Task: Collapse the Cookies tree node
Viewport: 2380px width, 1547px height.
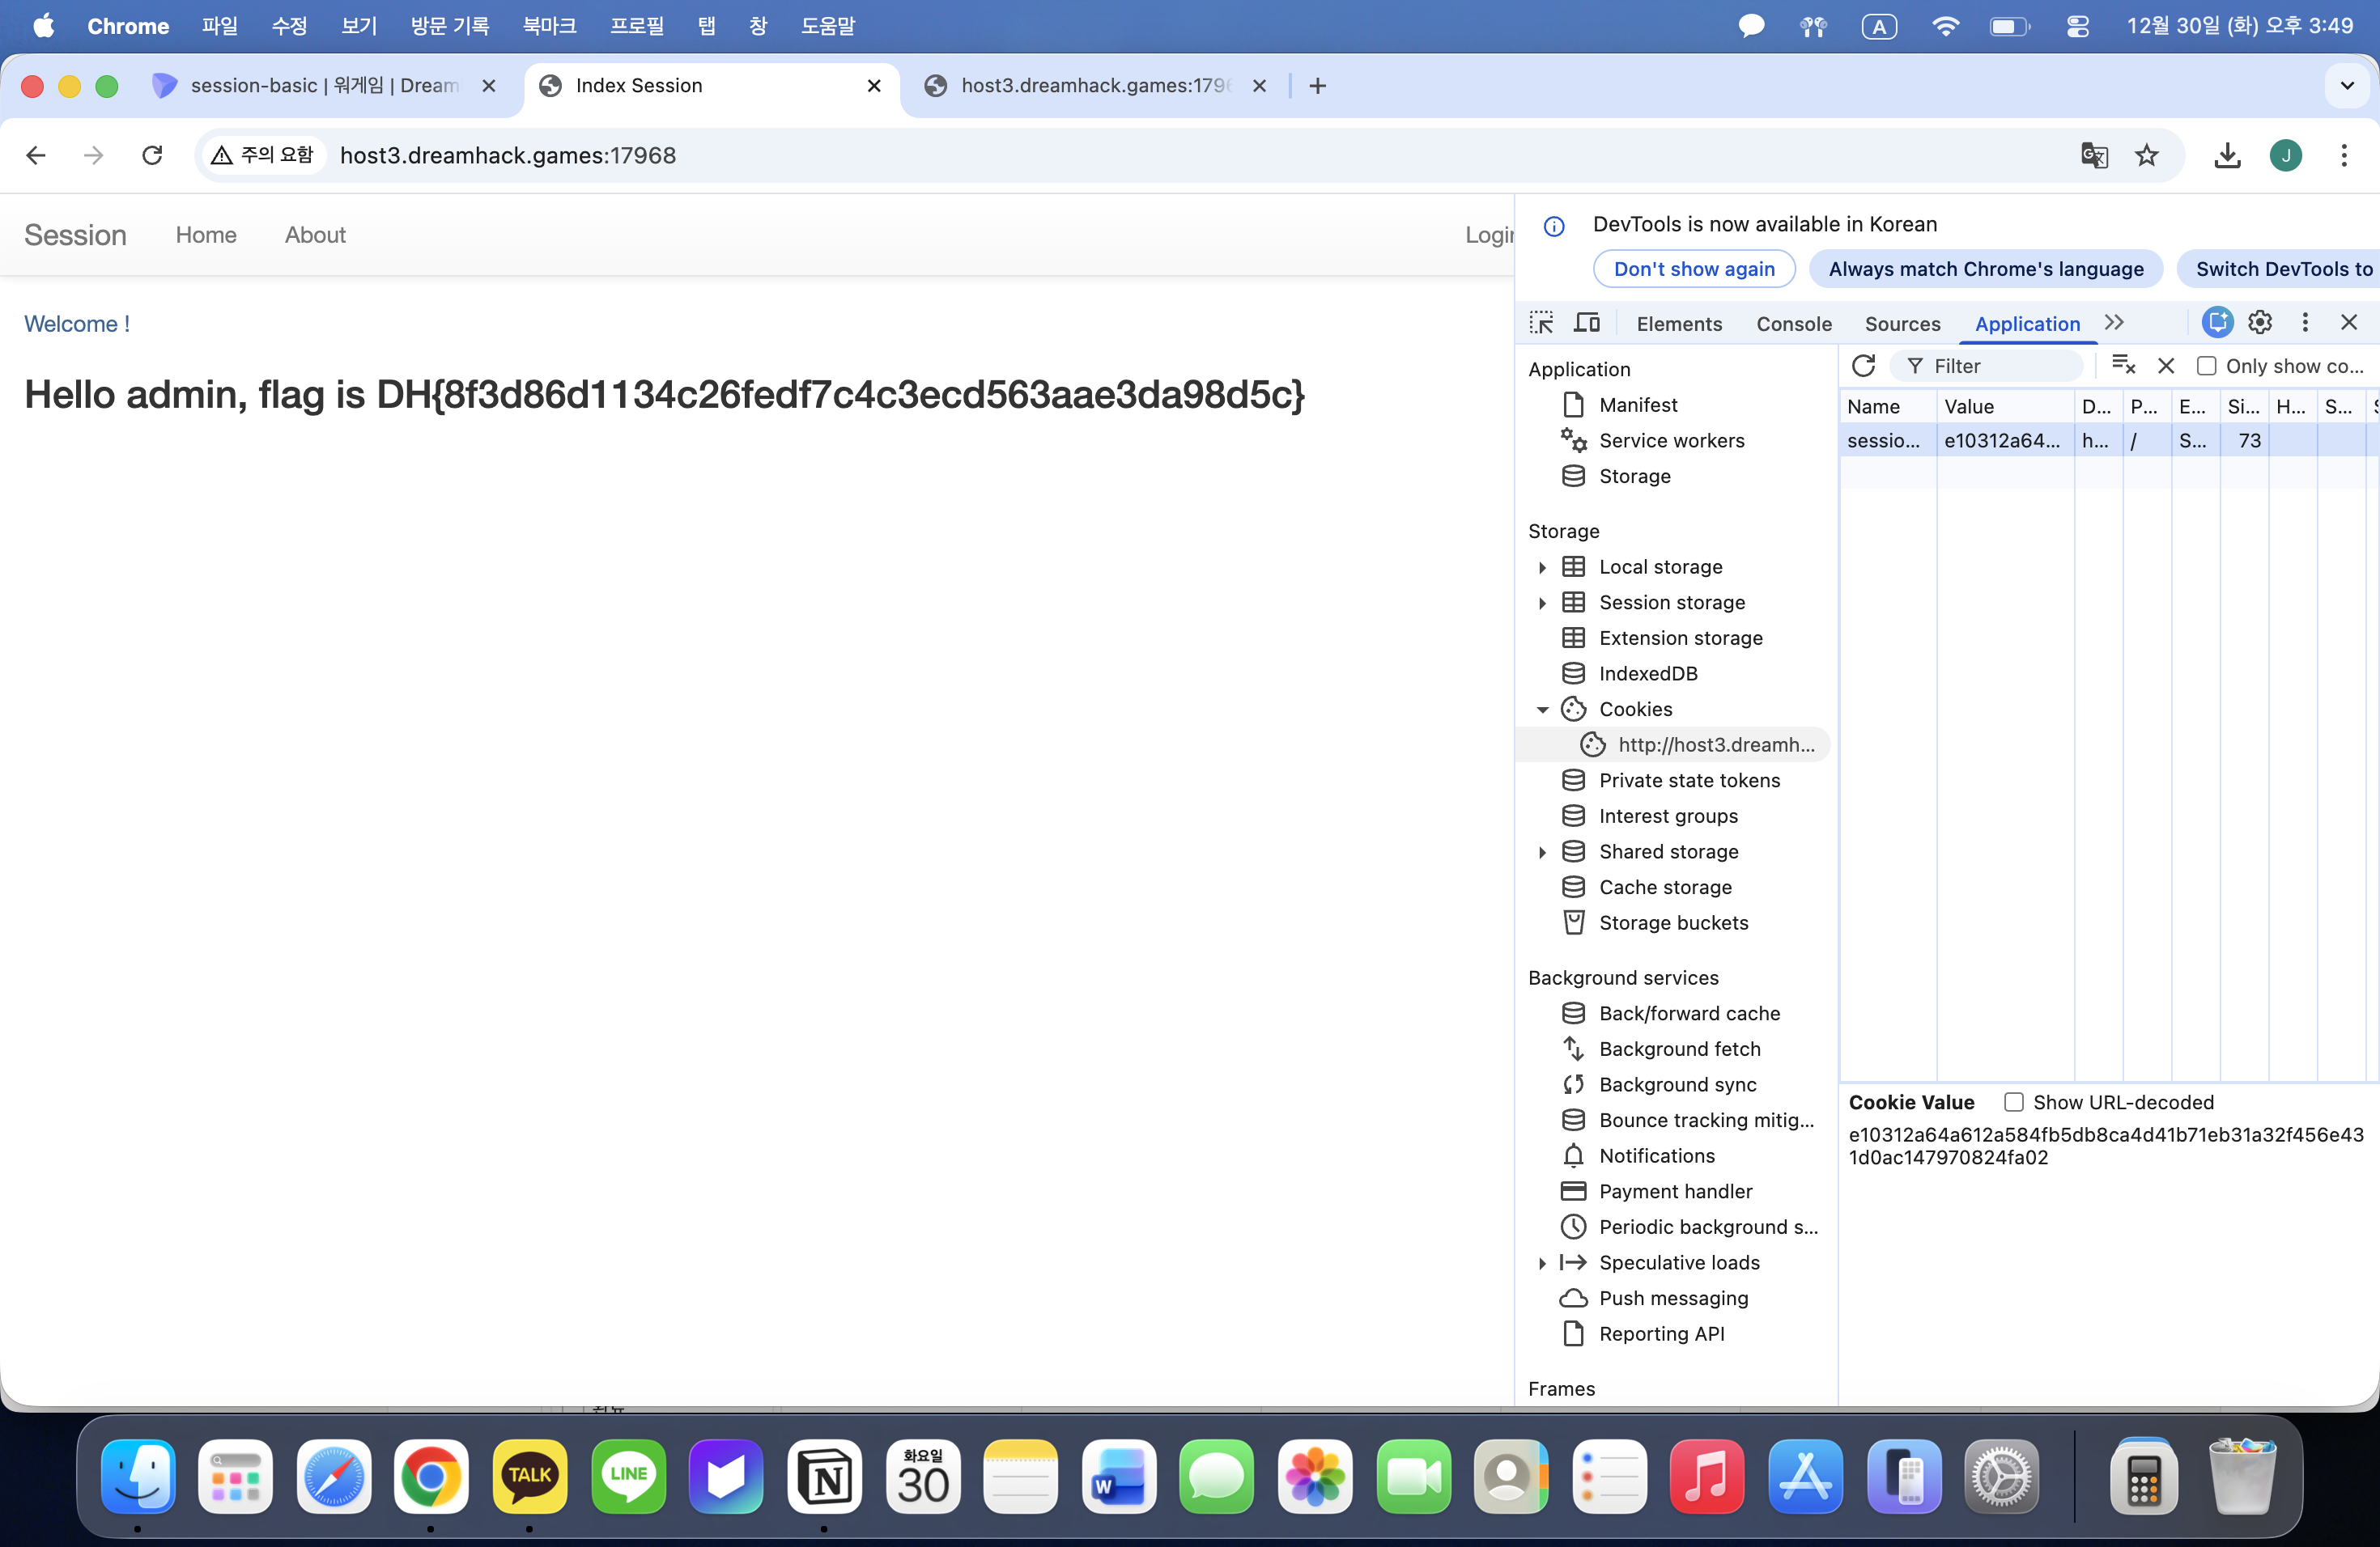Action: click(x=1542, y=710)
